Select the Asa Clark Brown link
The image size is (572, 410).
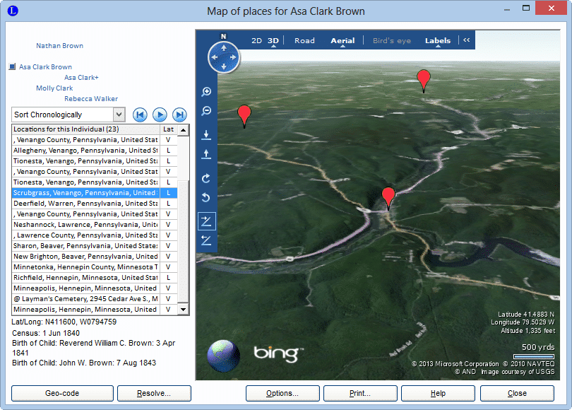(46, 67)
